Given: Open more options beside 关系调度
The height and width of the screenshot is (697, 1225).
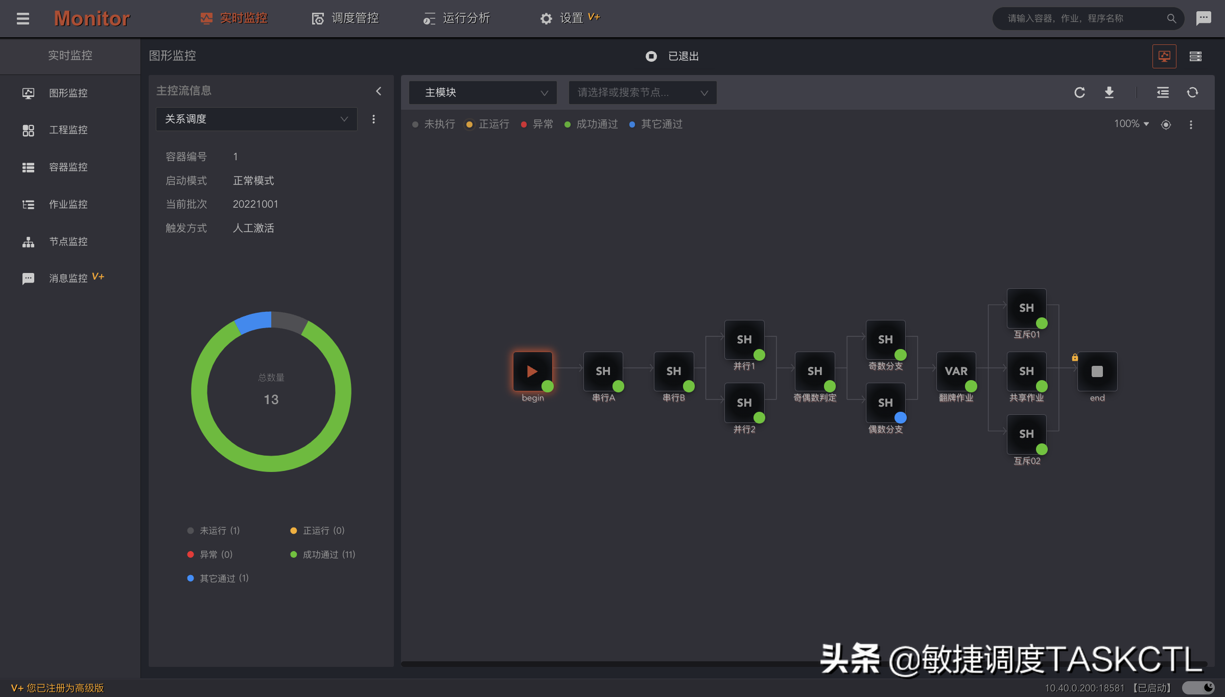Looking at the screenshot, I should (373, 119).
